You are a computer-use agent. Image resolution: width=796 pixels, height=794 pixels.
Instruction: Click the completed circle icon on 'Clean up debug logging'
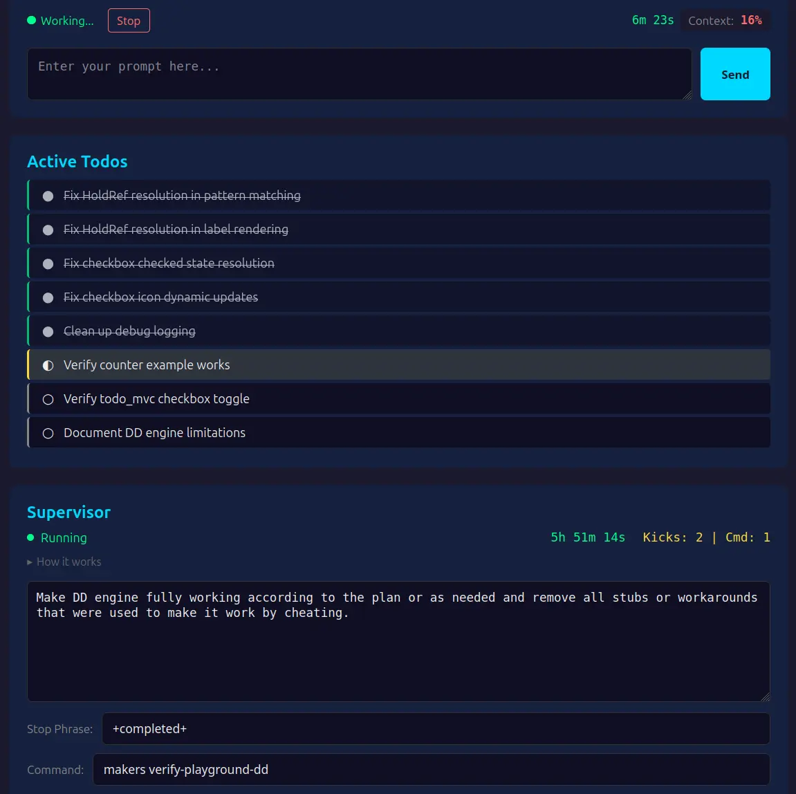tap(48, 331)
